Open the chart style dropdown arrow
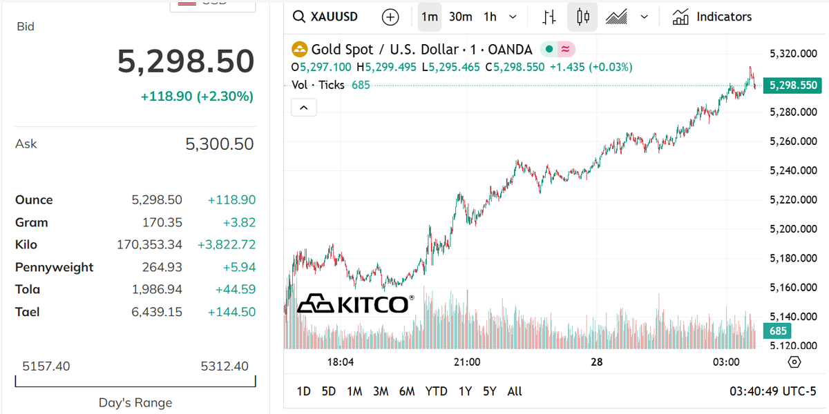The width and height of the screenshot is (829, 414). (645, 17)
